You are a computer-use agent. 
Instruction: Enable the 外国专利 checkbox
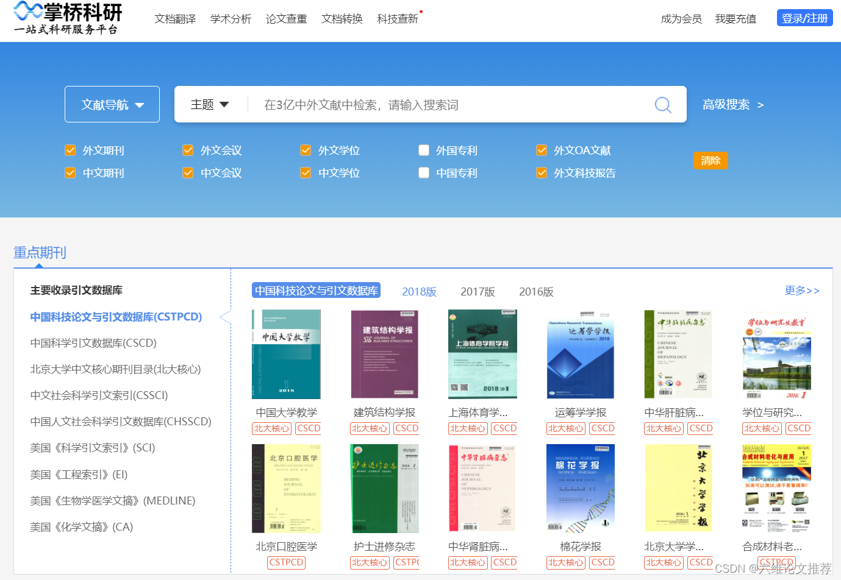pyautogui.click(x=424, y=150)
